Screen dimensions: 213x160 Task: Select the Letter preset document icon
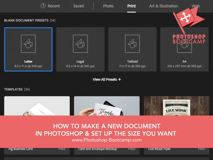(28, 43)
